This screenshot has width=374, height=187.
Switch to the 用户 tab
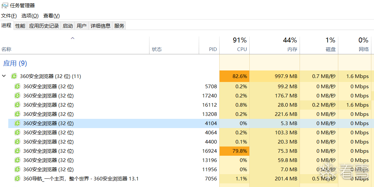click(x=82, y=26)
